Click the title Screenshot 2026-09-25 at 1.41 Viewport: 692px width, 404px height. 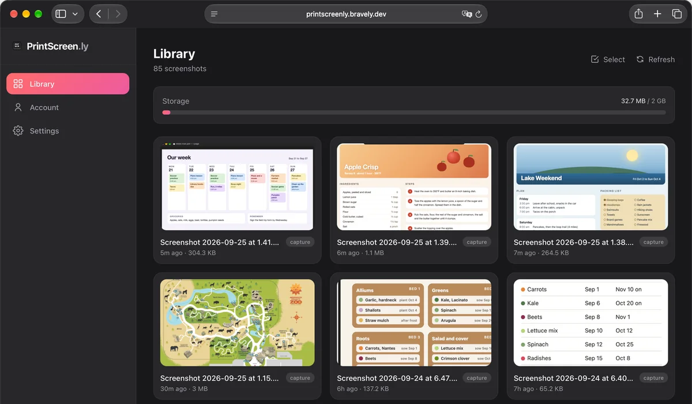coord(220,242)
